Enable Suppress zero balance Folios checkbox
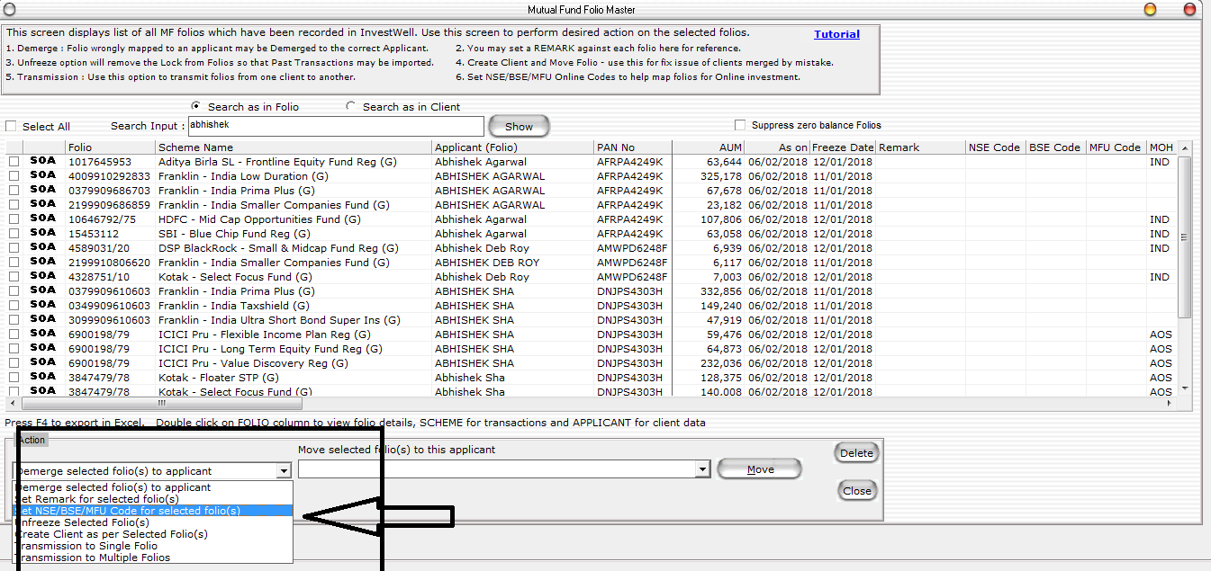Screen dimensions: 1211x571 740,125
